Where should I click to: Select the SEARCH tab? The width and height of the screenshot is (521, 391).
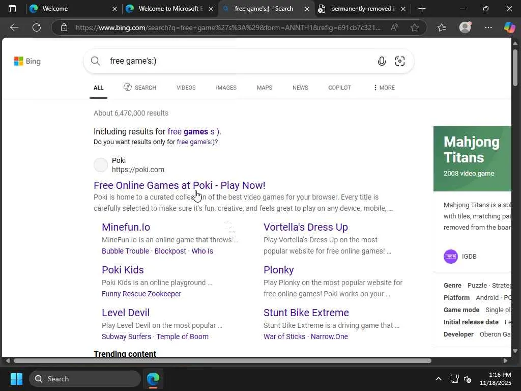click(140, 88)
